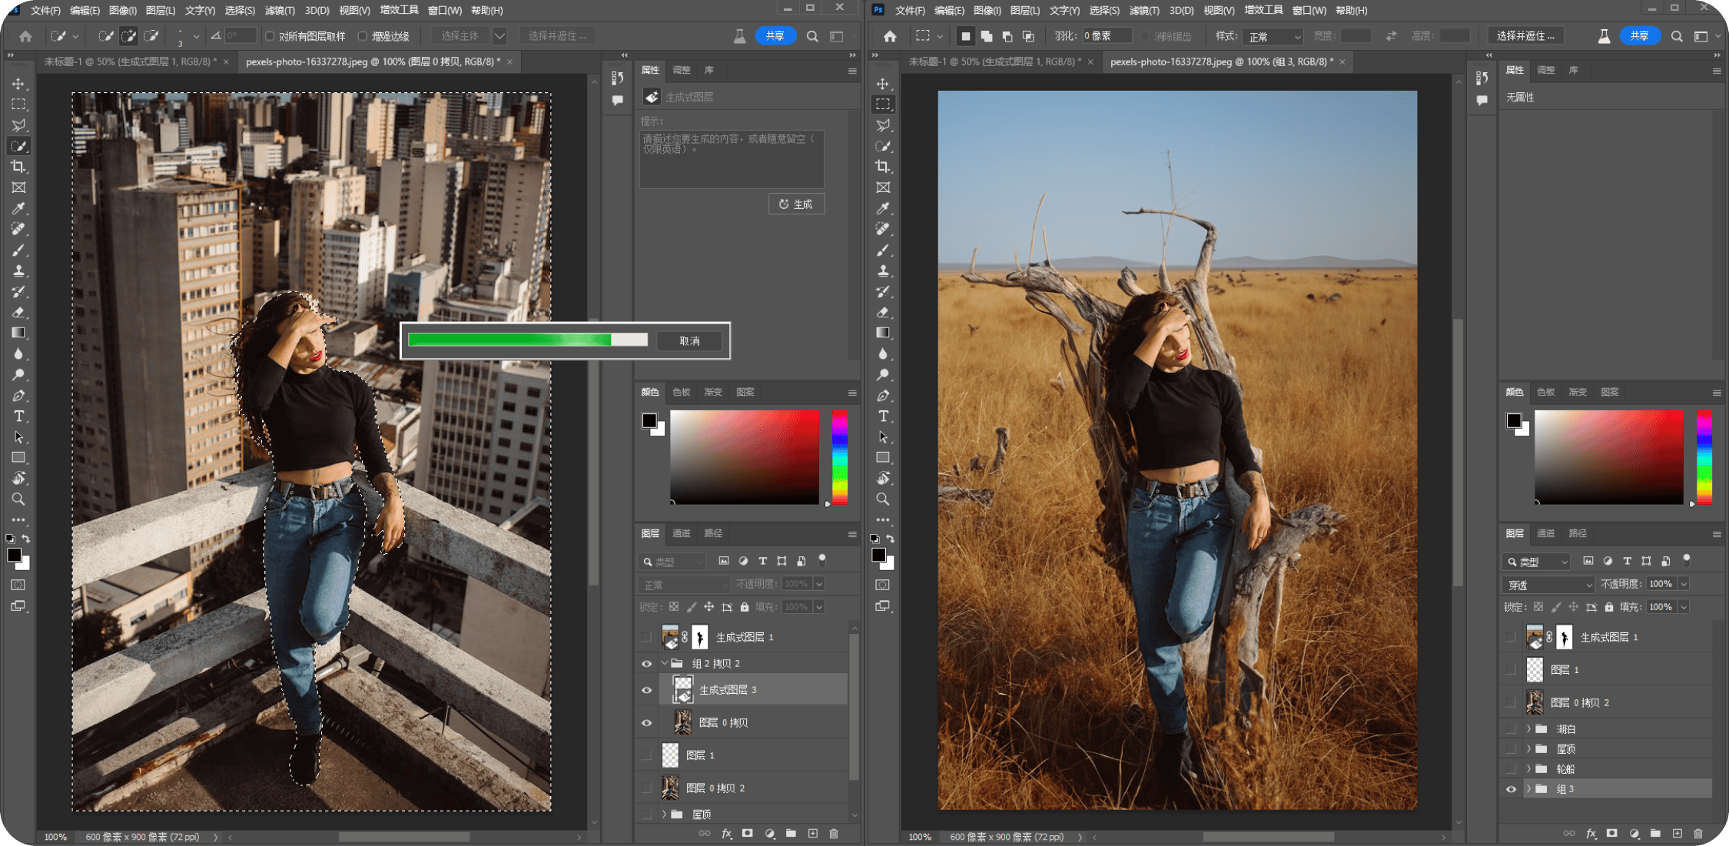Image resolution: width=1729 pixels, height=846 pixels.
Task: Click the 羽化 value field in right window
Action: click(x=1107, y=36)
